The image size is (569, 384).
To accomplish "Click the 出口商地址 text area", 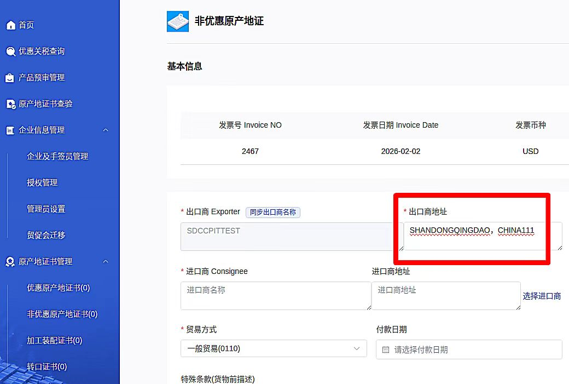I will pyautogui.click(x=482, y=236).
